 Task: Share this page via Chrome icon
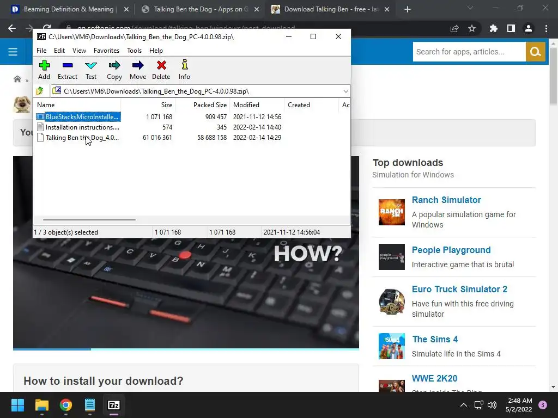click(454, 28)
